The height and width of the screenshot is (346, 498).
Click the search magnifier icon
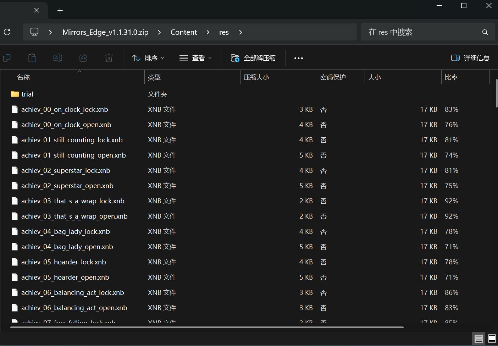[x=485, y=32]
